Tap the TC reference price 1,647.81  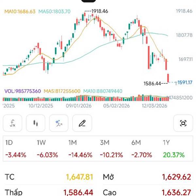click(x=79, y=177)
